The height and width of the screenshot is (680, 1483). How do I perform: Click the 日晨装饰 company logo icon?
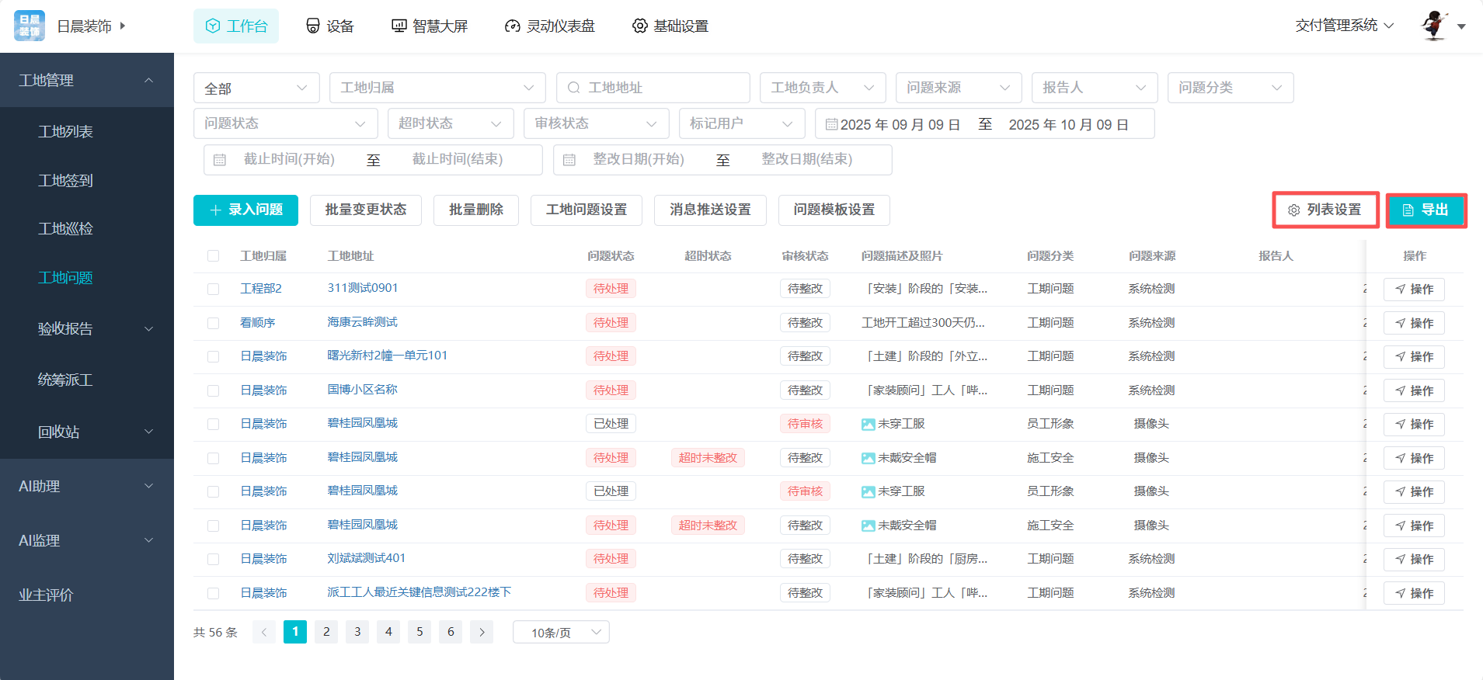pyautogui.click(x=30, y=26)
